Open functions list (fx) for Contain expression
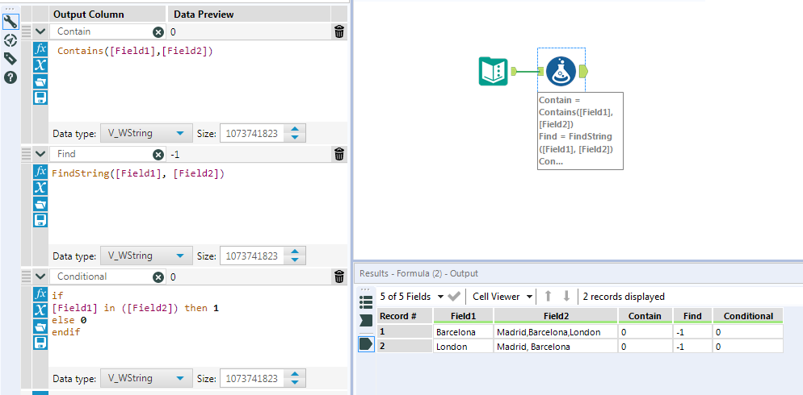The height and width of the screenshot is (395, 803). click(x=40, y=49)
